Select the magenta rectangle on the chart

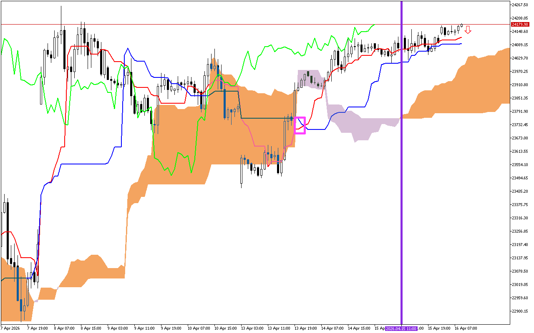point(300,125)
